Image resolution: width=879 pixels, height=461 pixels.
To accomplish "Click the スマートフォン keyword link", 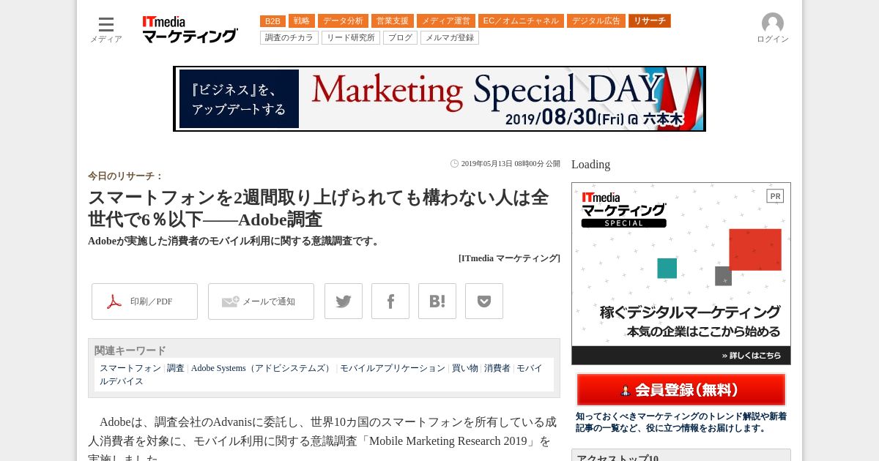I will click(x=130, y=368).
